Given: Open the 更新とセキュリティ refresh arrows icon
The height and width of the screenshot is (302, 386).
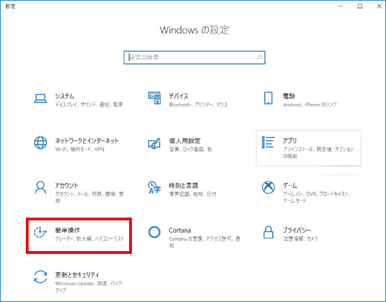Looking at the screenshot, I should click(40, 277).
